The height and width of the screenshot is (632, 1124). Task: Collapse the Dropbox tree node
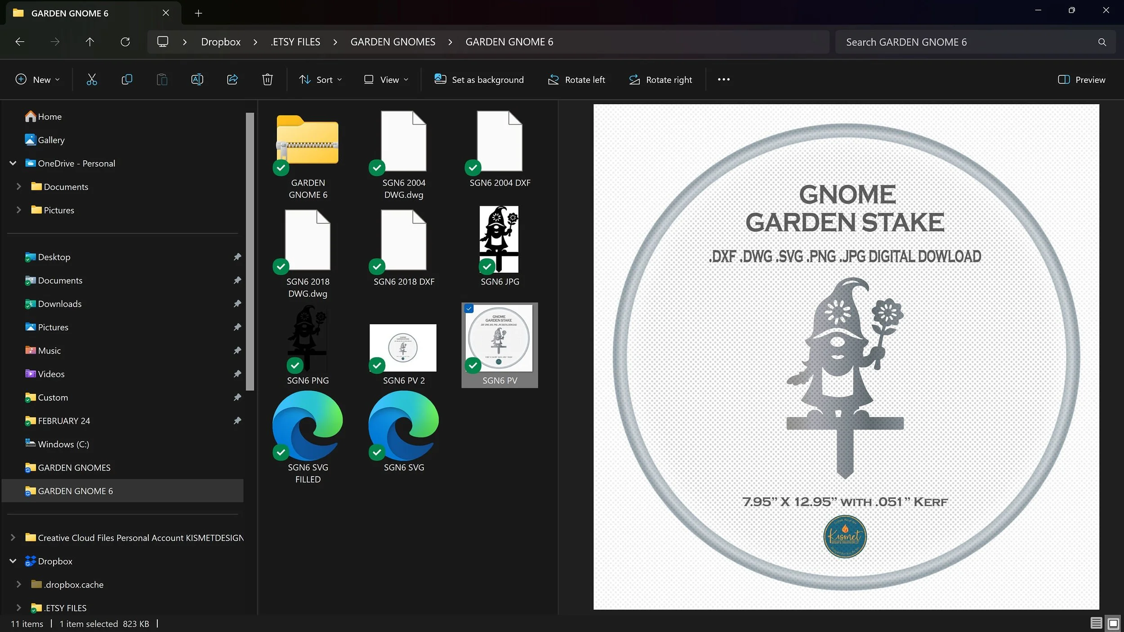point(13,561)
